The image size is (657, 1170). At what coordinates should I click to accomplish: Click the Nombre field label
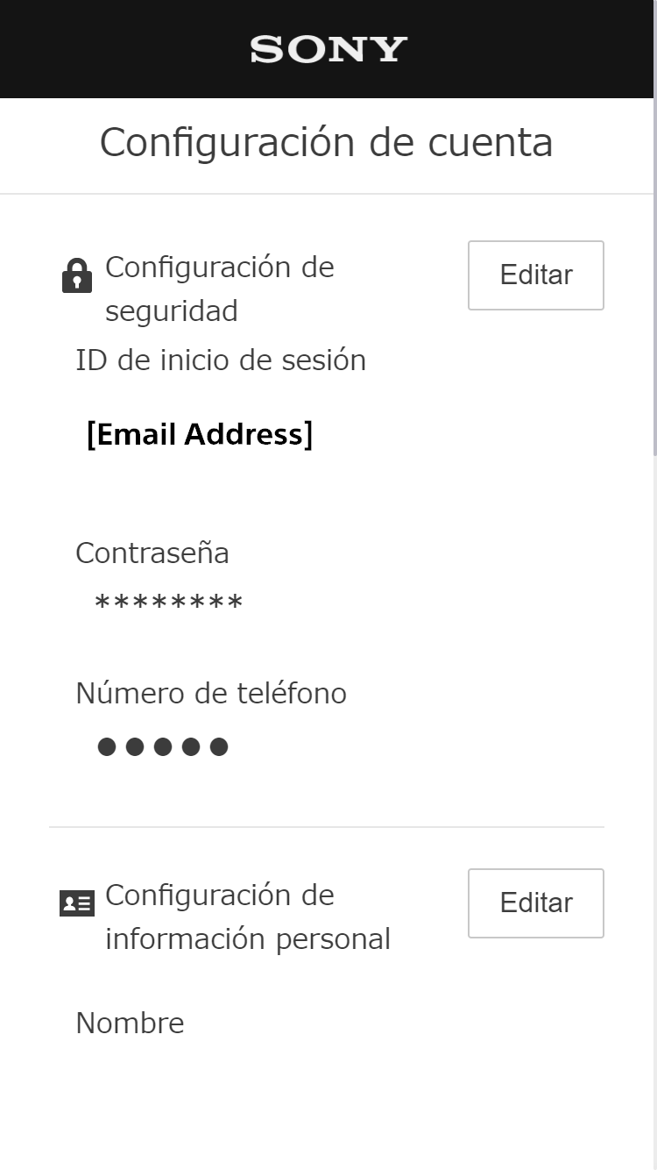pyautogui.click(x=130, y=1023)
